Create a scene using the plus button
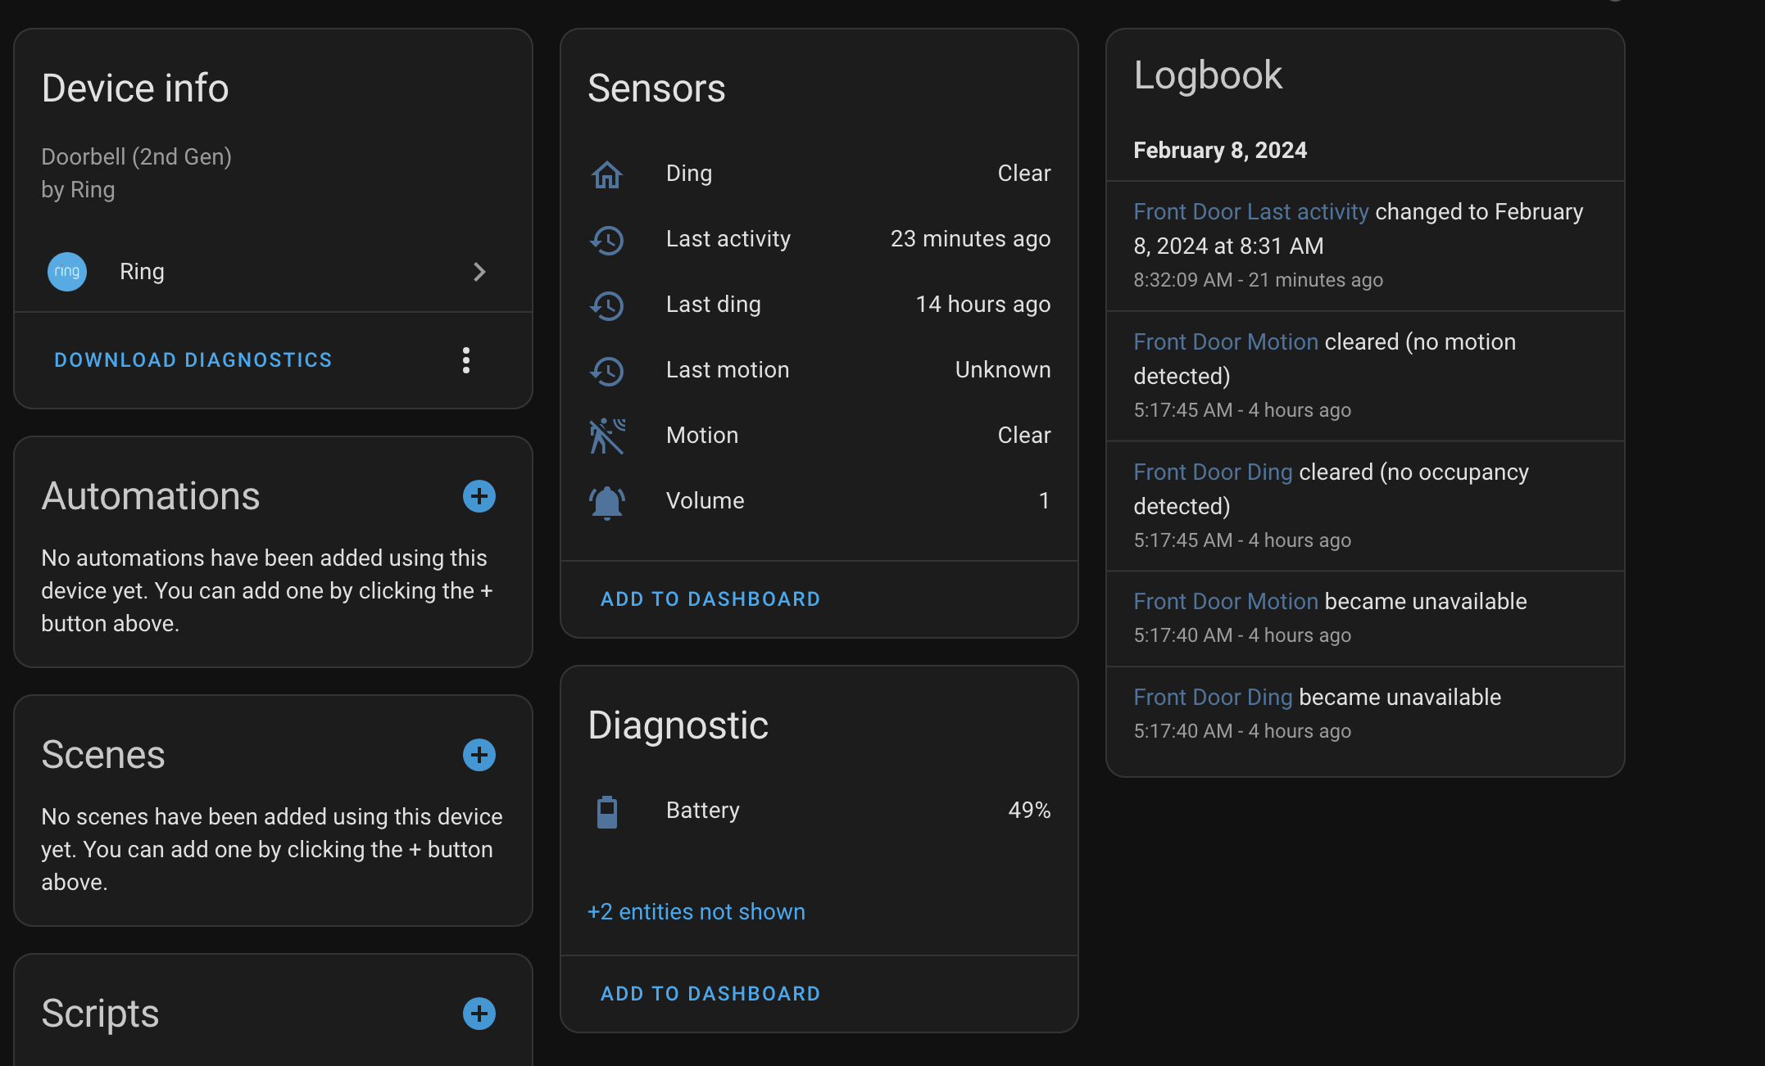Viewport: 1765px width, 1066px height. tap(479, 755)
